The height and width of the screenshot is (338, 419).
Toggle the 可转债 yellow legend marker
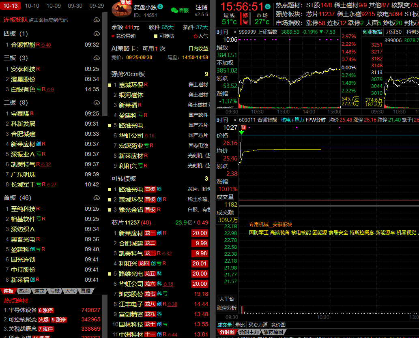coord(156,36)
